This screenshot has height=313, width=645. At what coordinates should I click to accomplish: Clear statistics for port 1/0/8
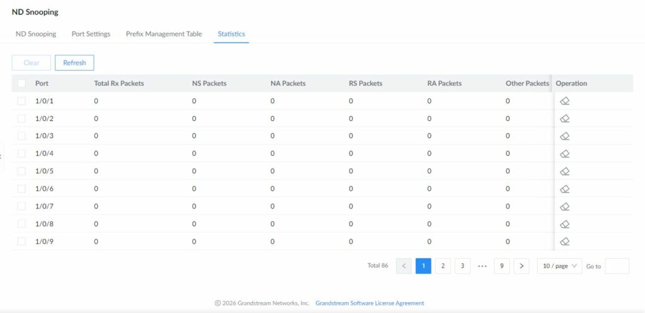tap(565, 224)
